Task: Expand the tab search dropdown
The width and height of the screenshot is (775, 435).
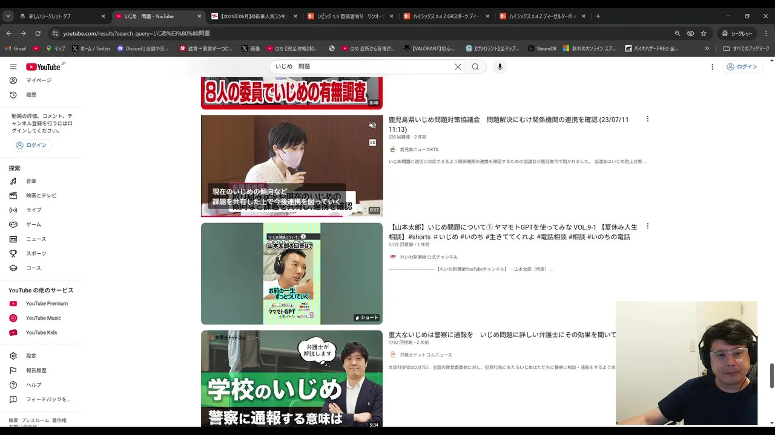Action: tap(8, 16)
